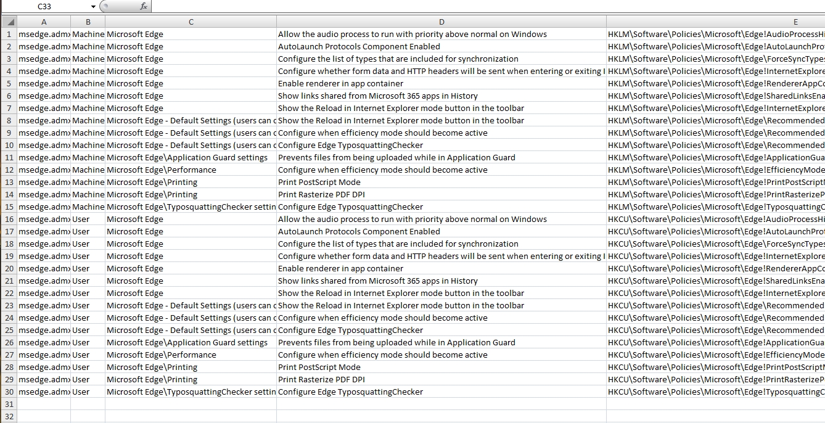The image size is (825, 423).
Task: Click row 16 HKCU registry path cell
Action: [x=716, y=219]
